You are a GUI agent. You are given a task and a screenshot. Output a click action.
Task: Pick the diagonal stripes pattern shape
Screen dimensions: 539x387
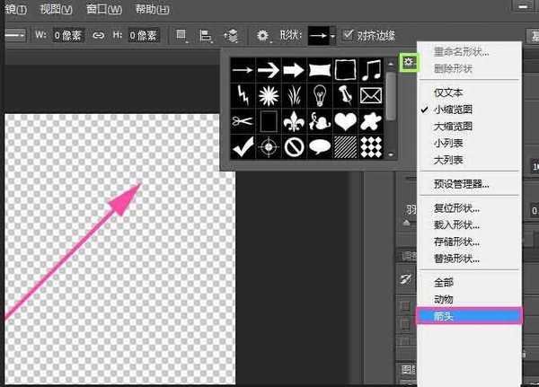(345, 146)
